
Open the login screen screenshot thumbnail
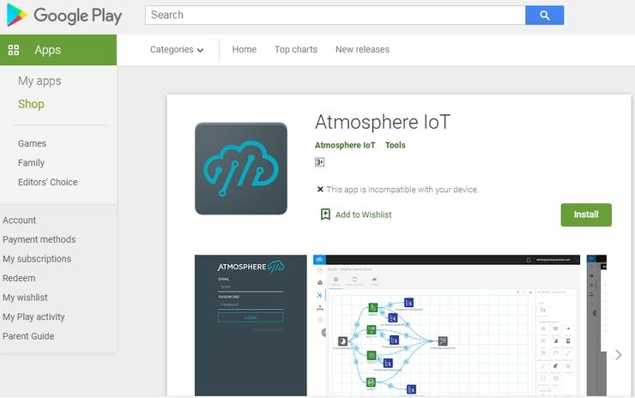tap(251, 326)
